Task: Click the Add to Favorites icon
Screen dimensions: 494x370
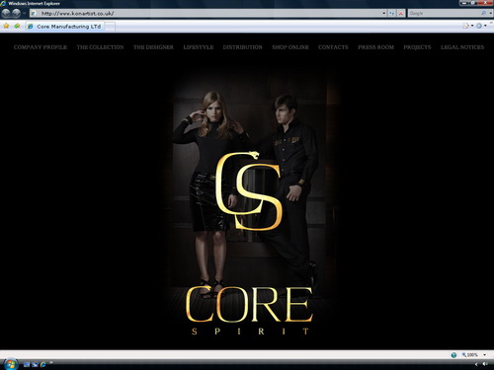Action: (17, 26)
